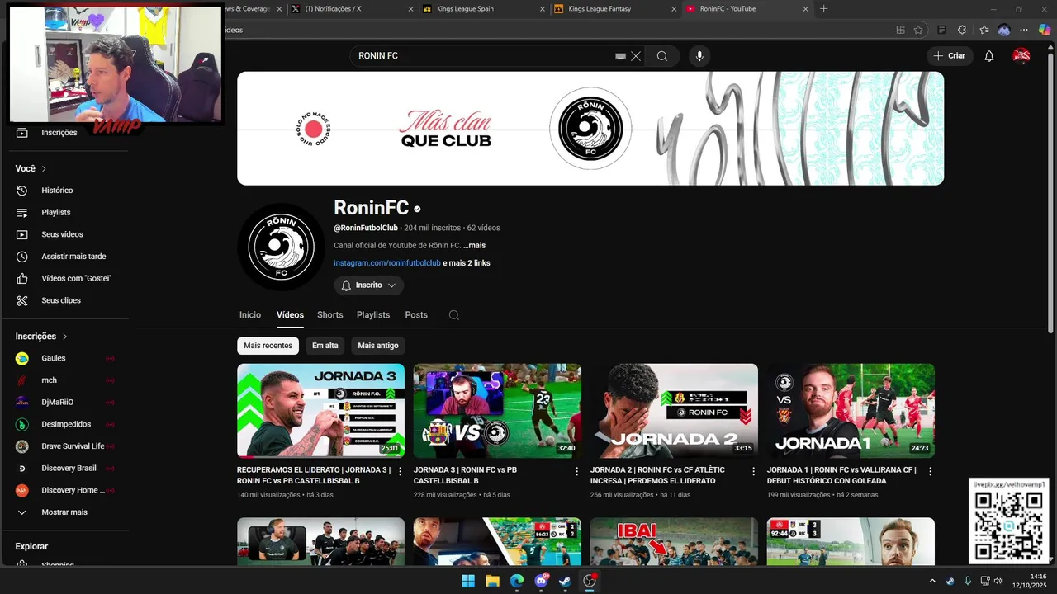Image resolution: width=1057 pixels, height=594 pixels.
Task: Switch to the Shorts channel tab
Action: click(x=330, y=315)
